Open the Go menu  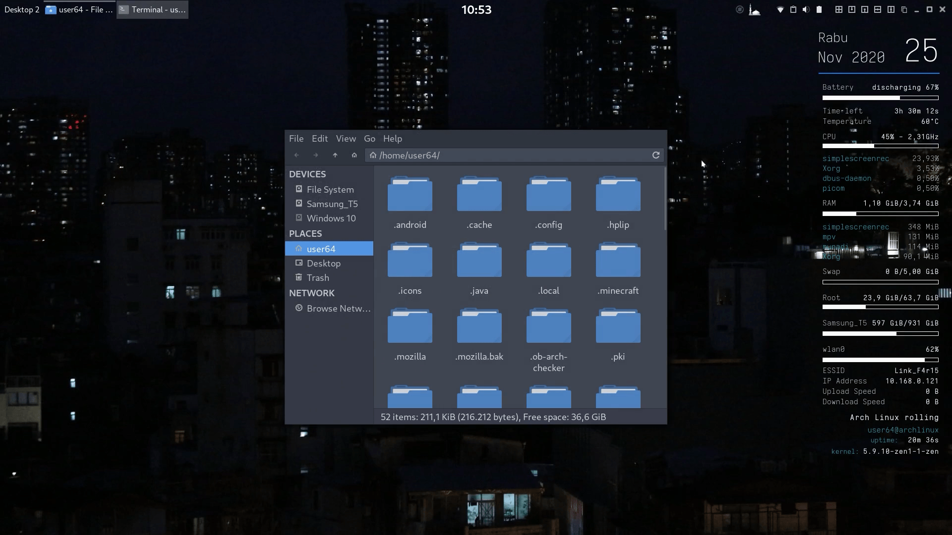pos(369,139)
